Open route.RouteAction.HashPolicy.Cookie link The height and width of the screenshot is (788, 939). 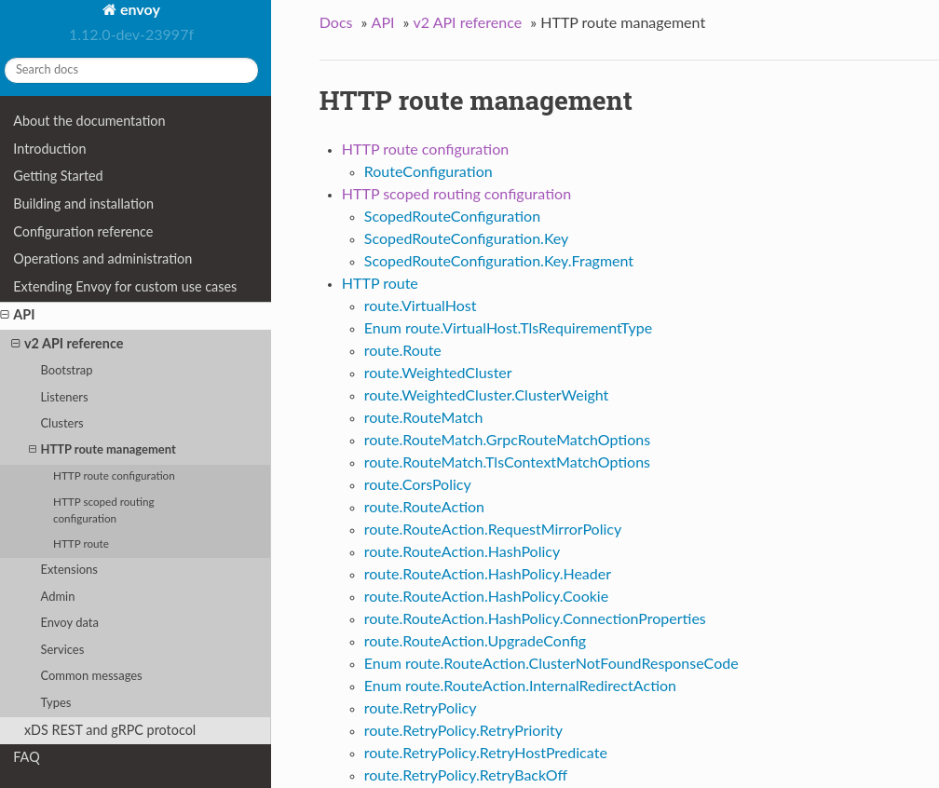(x=486, y=597)
